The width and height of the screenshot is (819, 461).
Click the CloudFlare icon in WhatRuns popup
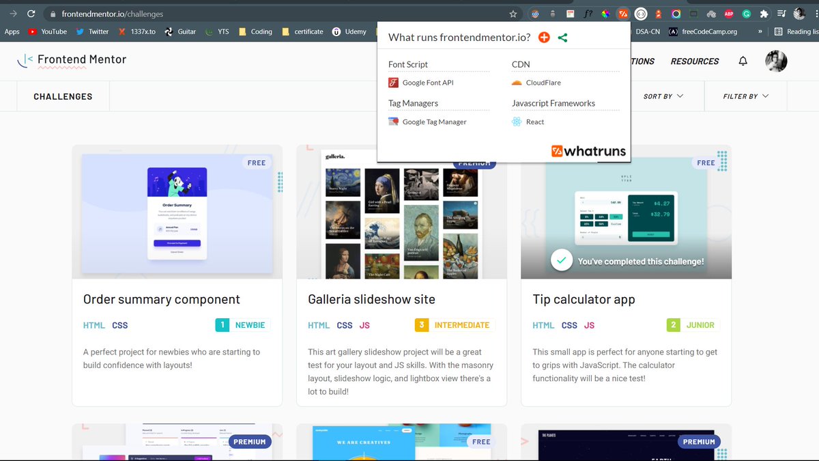pos(517,83)
